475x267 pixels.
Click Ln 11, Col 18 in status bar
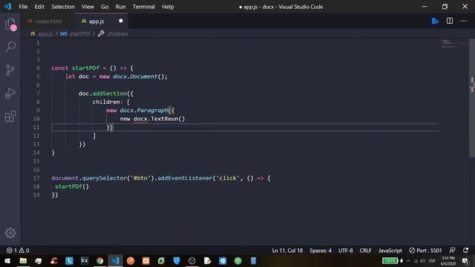(x=287, y=251)
